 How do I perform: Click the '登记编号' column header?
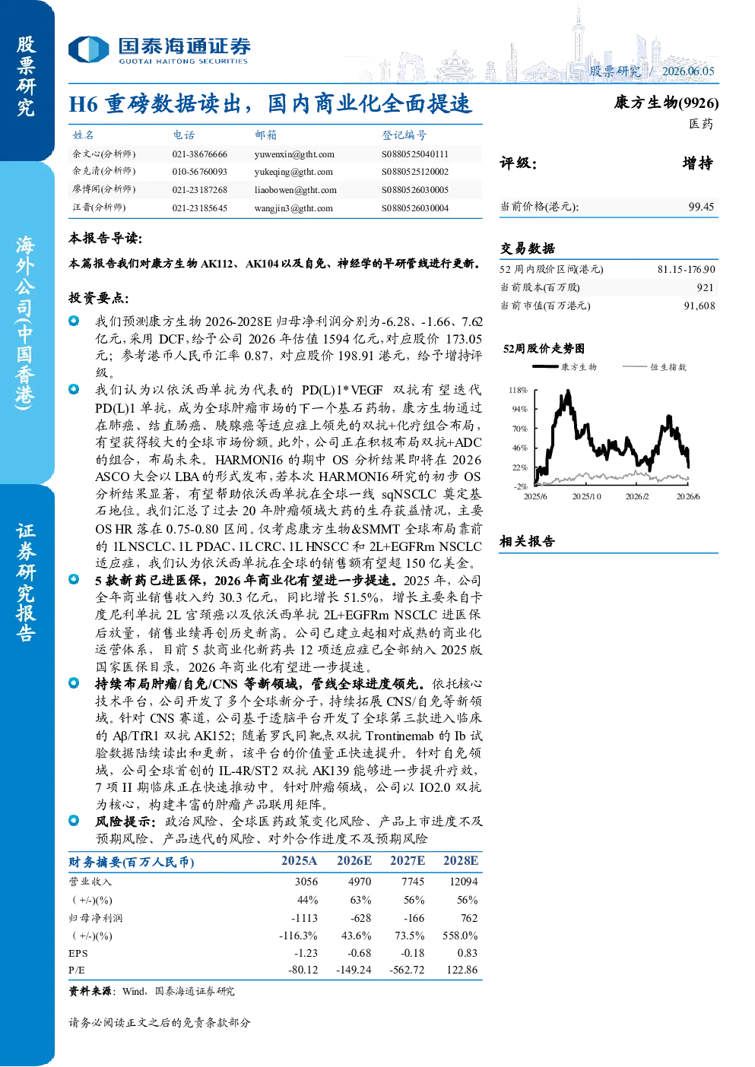pyautogui.click(x=404, y=135)
